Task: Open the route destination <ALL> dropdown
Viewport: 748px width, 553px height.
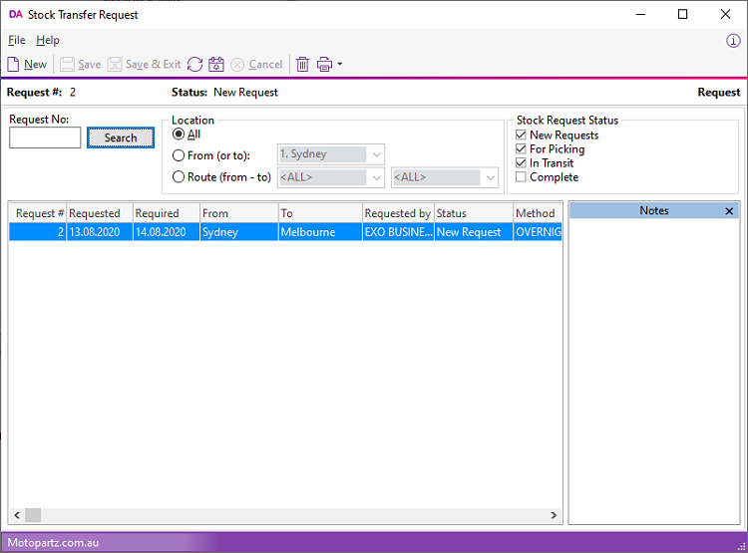Action: coord(490,177)
